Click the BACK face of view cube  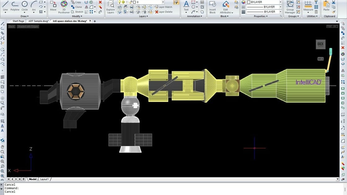click(320, 44)
